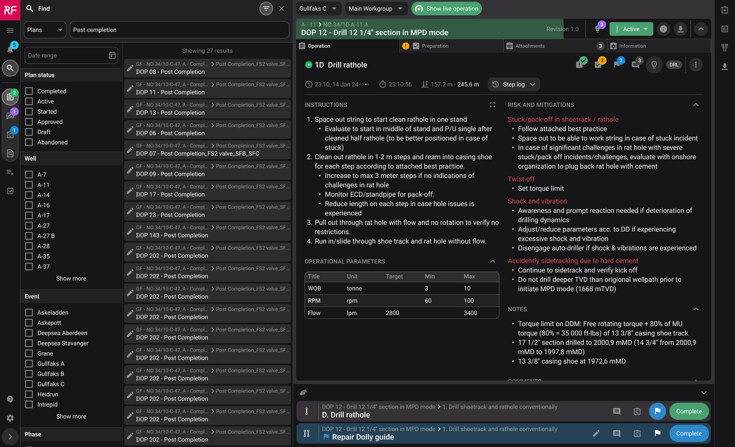Open the Plans type dropdown

point(45,30)
